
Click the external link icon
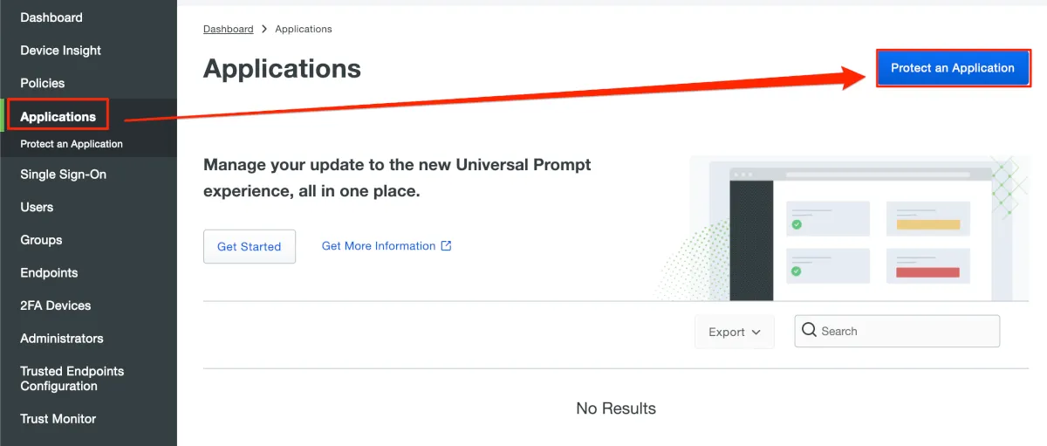(x=446, y=246)
